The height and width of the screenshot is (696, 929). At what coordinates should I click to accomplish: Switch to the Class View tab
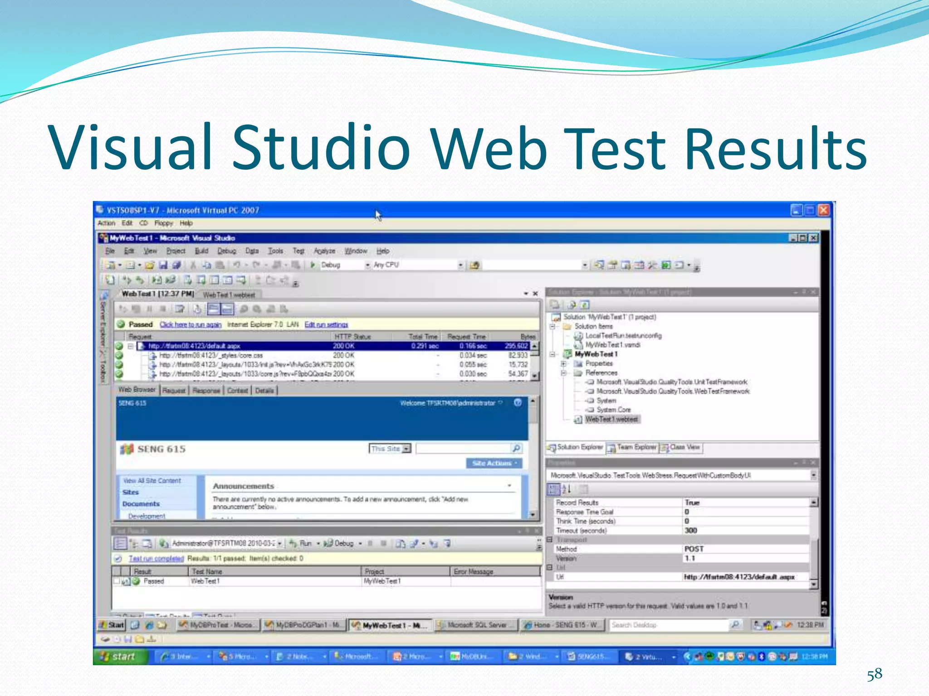(680, 448)
